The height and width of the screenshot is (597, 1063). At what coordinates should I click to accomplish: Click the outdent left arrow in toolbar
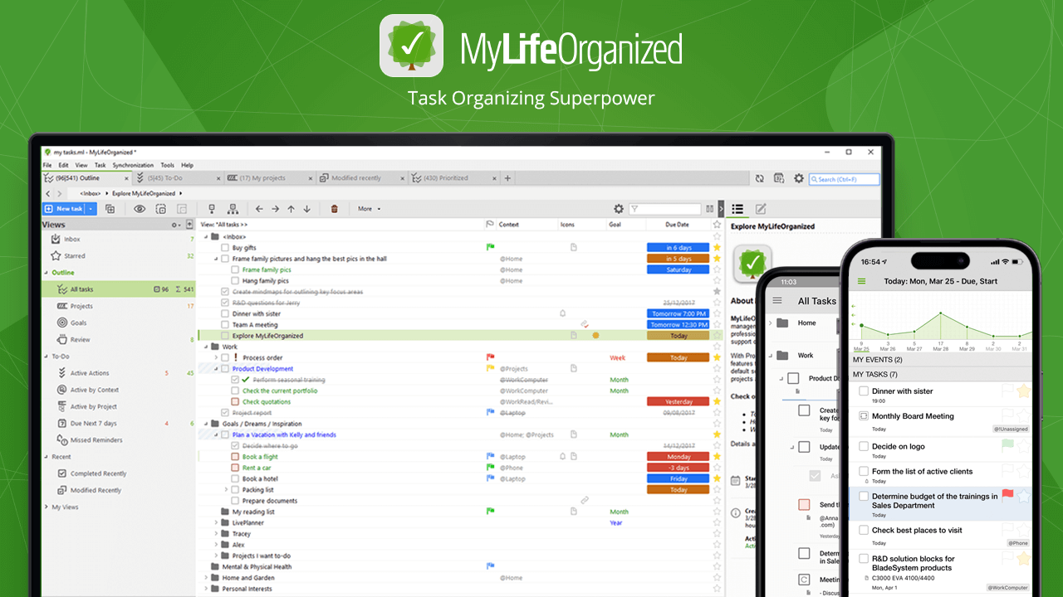259,209
